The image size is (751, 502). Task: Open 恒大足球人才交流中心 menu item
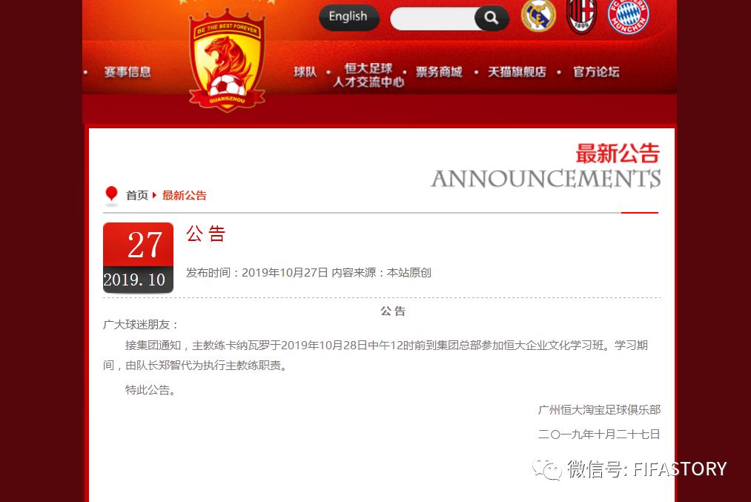pyautogui.click(x=368, y=75)
